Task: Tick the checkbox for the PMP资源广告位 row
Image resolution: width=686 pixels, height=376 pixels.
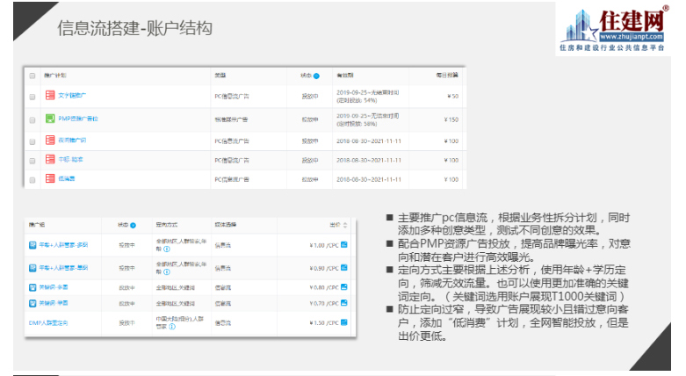Action: click(x=32, y=119)
